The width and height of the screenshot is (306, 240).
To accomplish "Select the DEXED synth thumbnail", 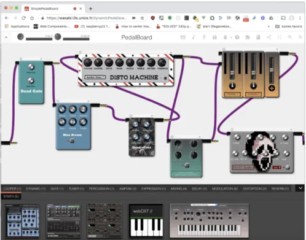I will 104,221.
